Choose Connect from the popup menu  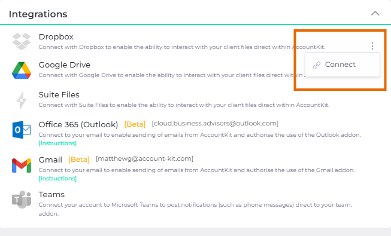click(x=342, y=65)
